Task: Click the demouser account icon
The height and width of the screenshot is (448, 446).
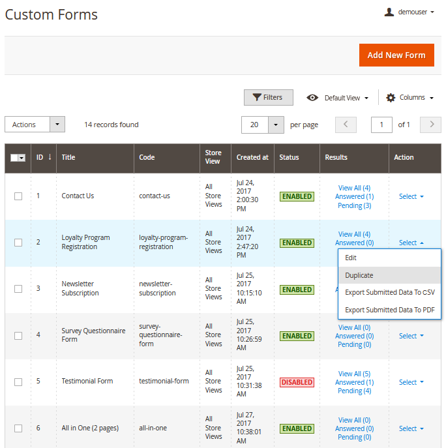Action: point(389,12)
